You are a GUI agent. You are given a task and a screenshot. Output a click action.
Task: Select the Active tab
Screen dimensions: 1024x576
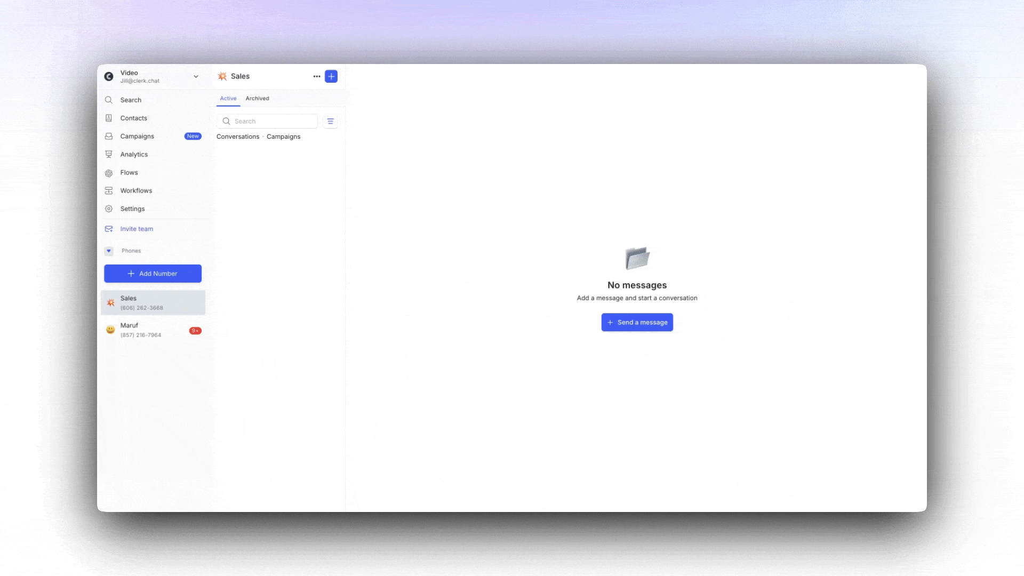pos(228,99)
